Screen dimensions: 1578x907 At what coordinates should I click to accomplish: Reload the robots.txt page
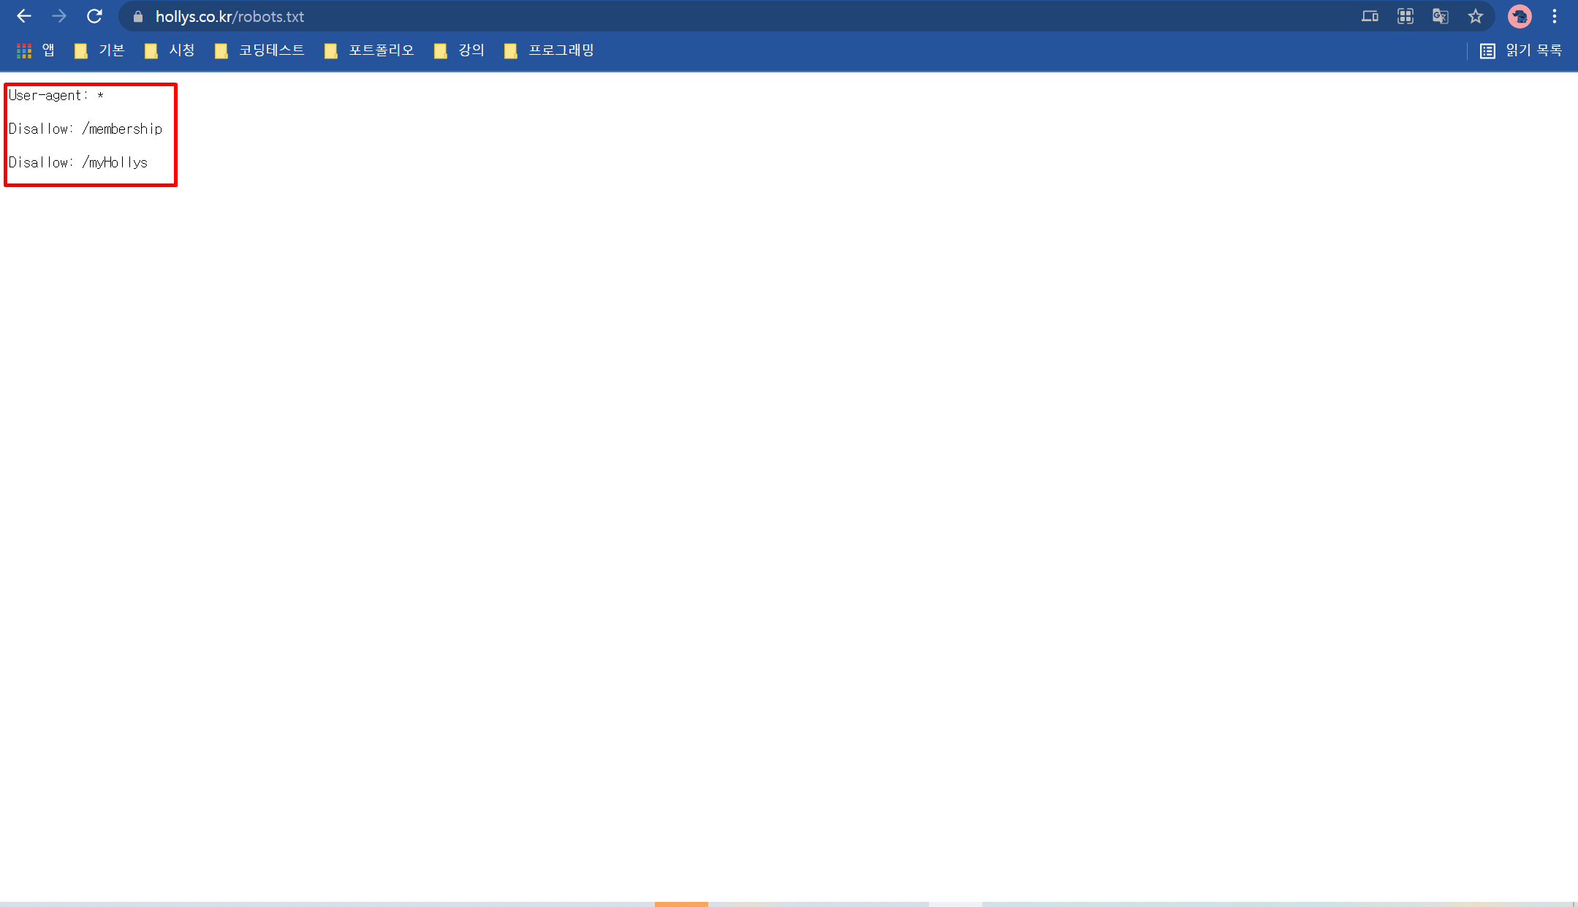click(94, 16)
